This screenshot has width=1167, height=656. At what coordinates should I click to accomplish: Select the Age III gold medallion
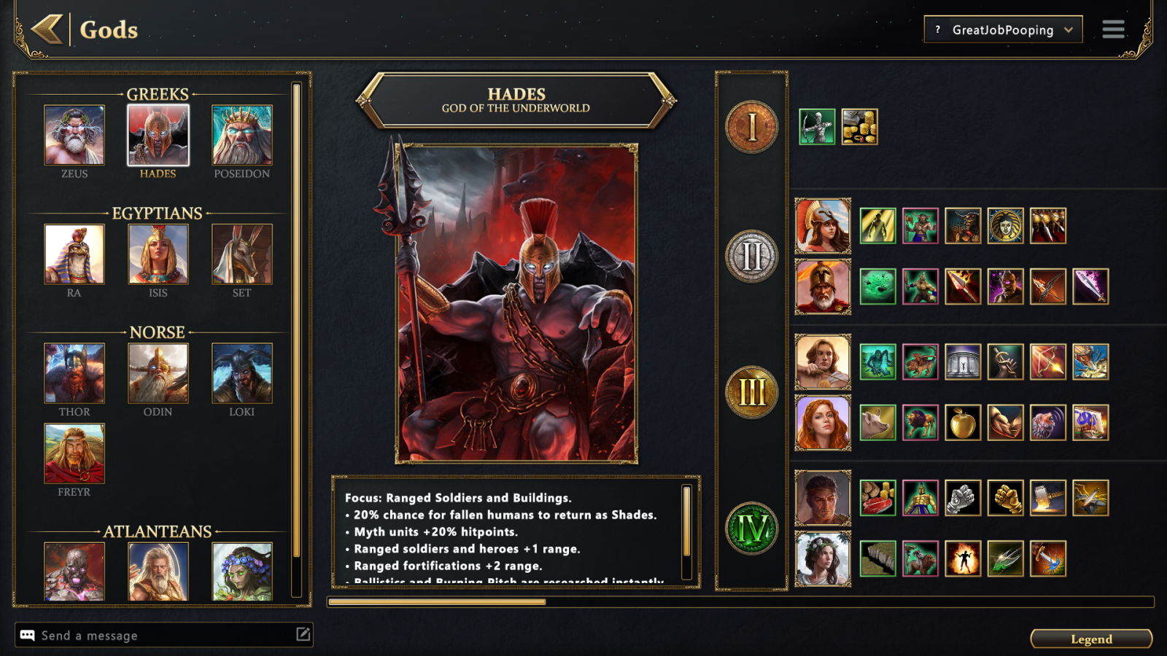(x=751, y=392)
